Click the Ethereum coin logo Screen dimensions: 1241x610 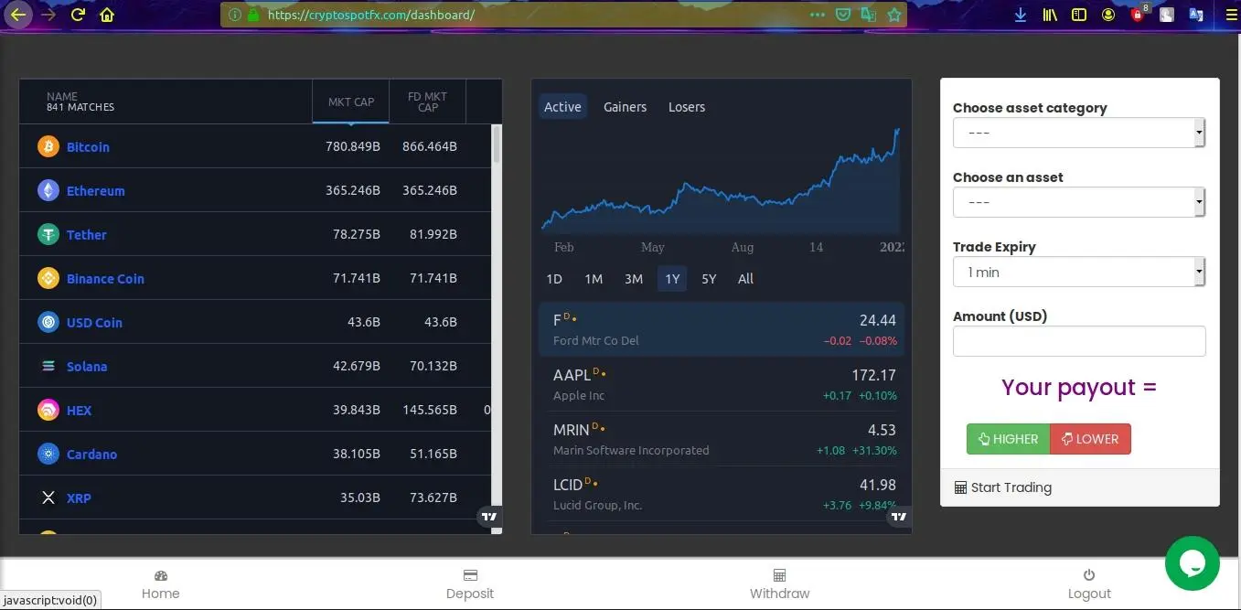coord(48,190)
